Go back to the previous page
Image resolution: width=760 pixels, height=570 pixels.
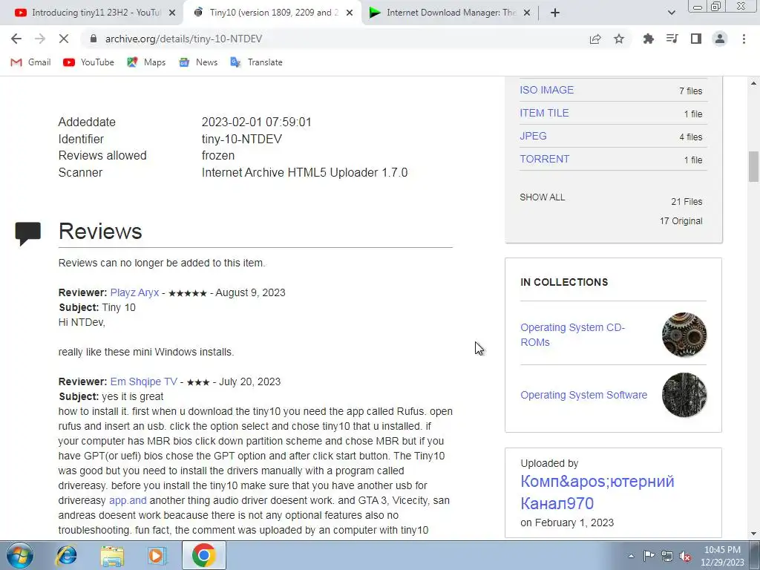(x=16, y=39)
